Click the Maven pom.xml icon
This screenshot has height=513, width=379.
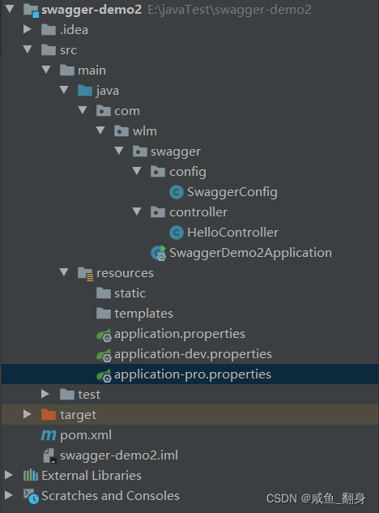[x=49, y=435]
